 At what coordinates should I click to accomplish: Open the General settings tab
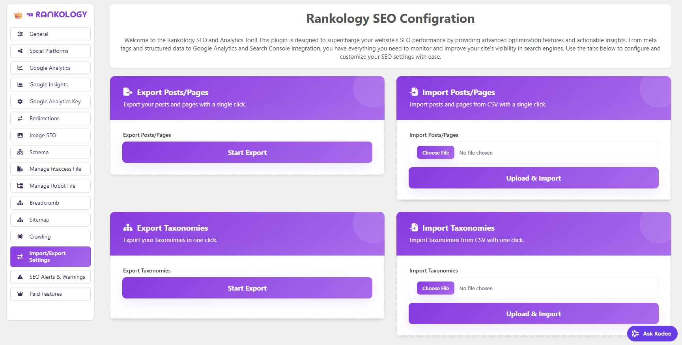click(x=50, y=34)
